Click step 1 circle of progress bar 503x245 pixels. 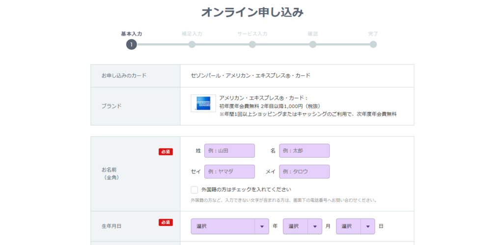[132, 45]
